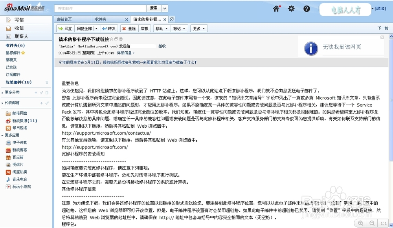Open the 更多 more dropdown

pos(199,29)
